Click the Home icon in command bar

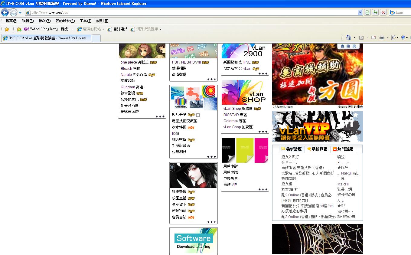(349, 38)
